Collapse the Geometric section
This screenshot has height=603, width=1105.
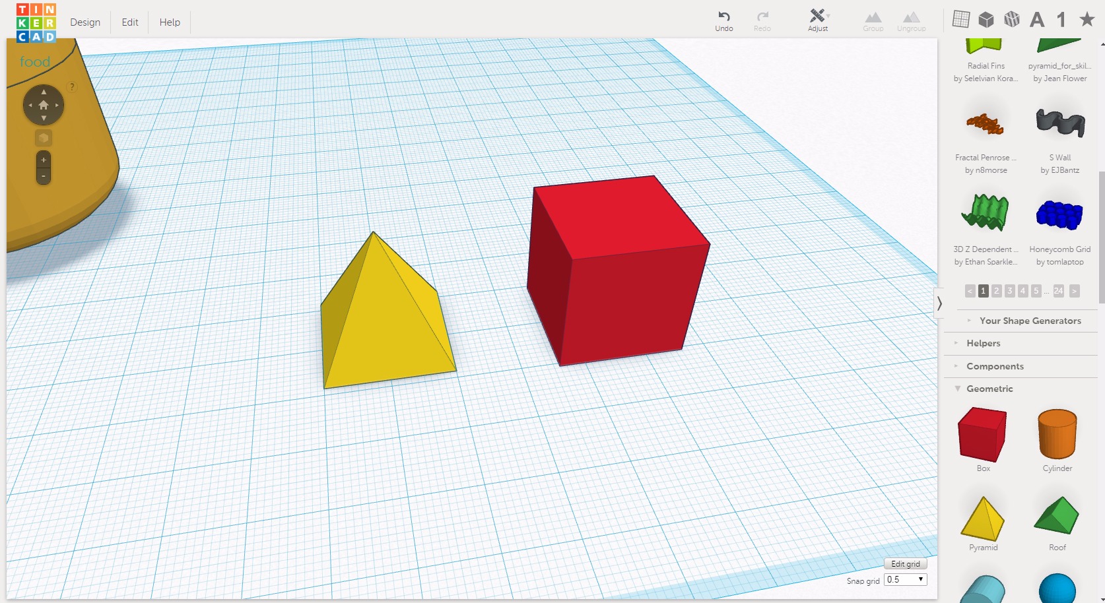[1021, 389]
